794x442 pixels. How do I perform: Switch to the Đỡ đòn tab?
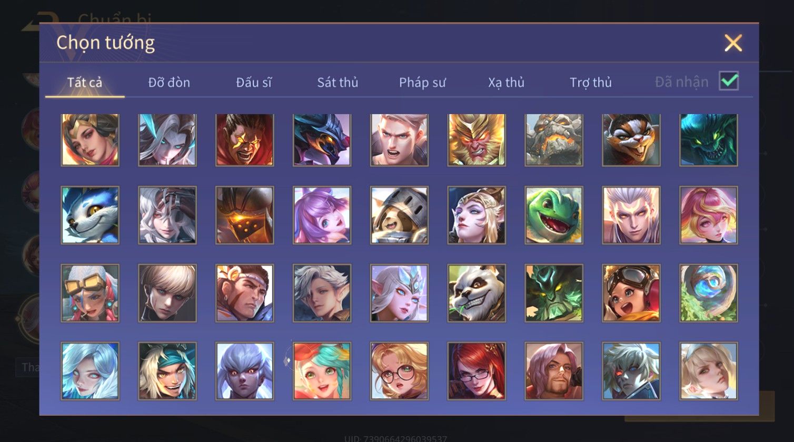click(169, 83)
